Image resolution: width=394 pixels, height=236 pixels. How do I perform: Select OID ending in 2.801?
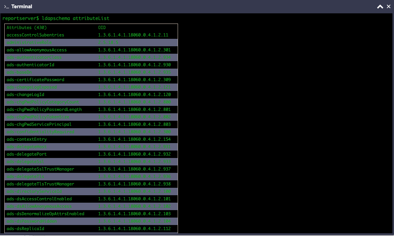(x=135, y=109)
